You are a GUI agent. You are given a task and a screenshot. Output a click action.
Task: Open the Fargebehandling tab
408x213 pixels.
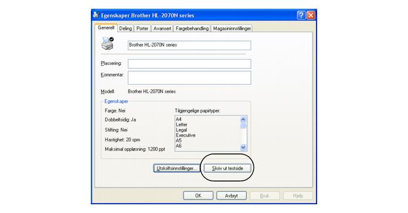(x=192, y=29)
